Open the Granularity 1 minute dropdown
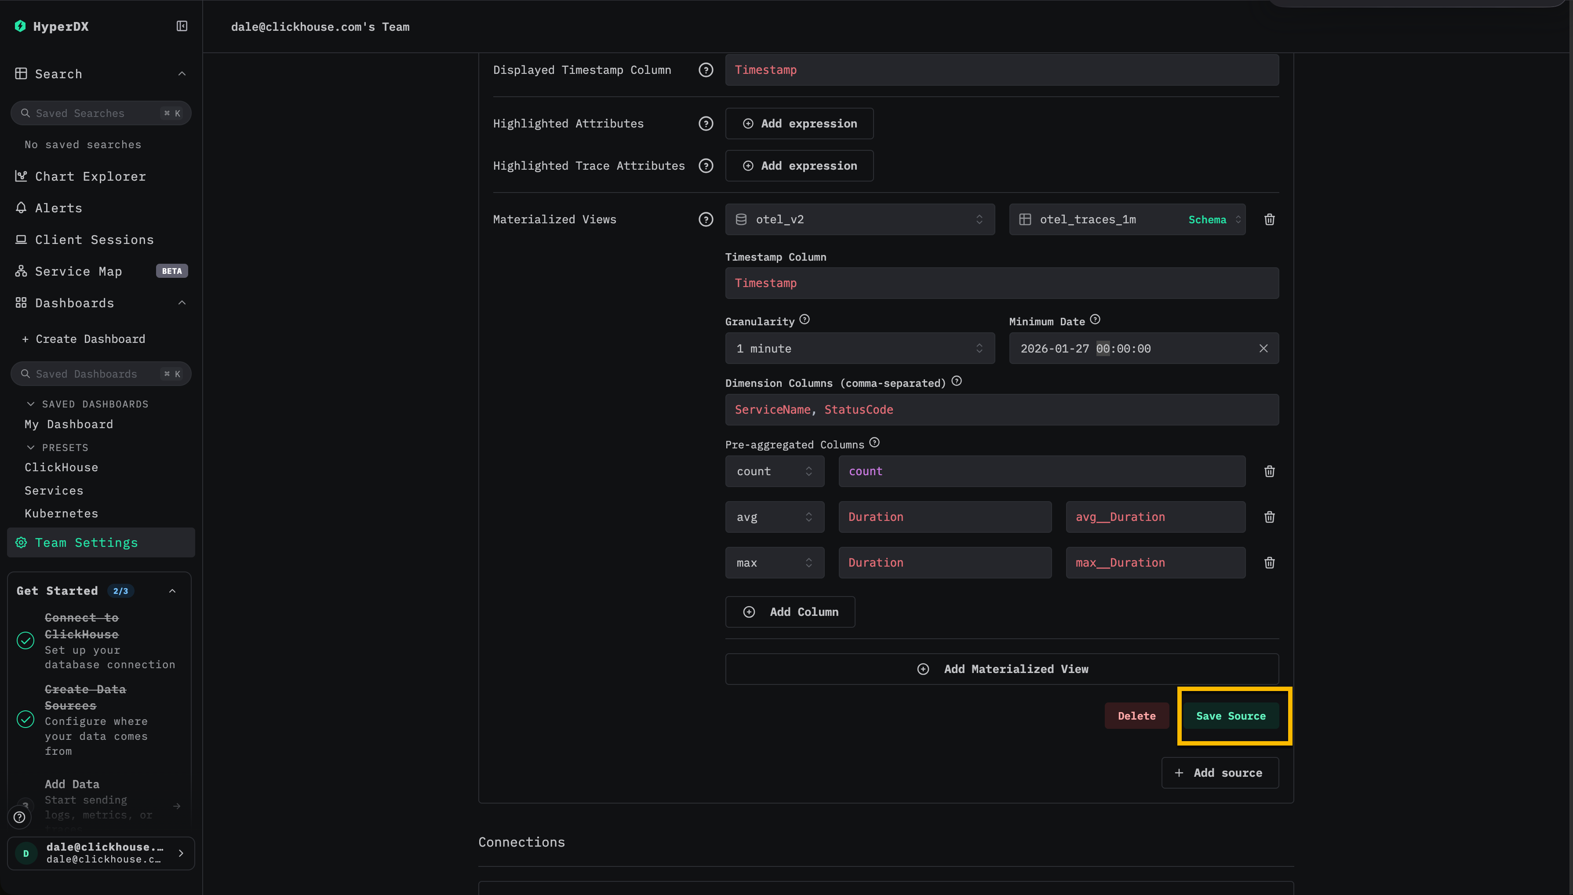Viewport: 1573px width, 895px height. [x=859, y=349]
